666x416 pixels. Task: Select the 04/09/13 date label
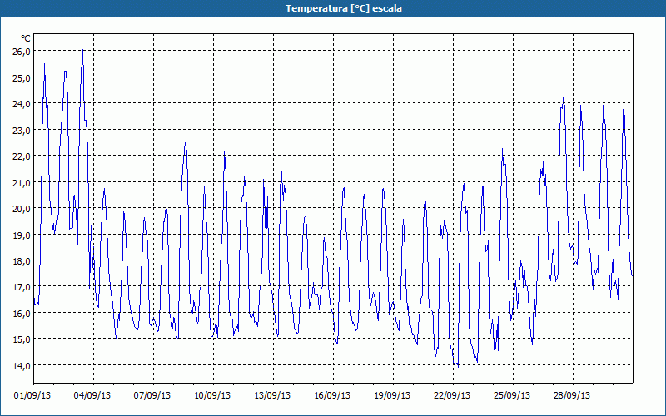tap(92, 396)
